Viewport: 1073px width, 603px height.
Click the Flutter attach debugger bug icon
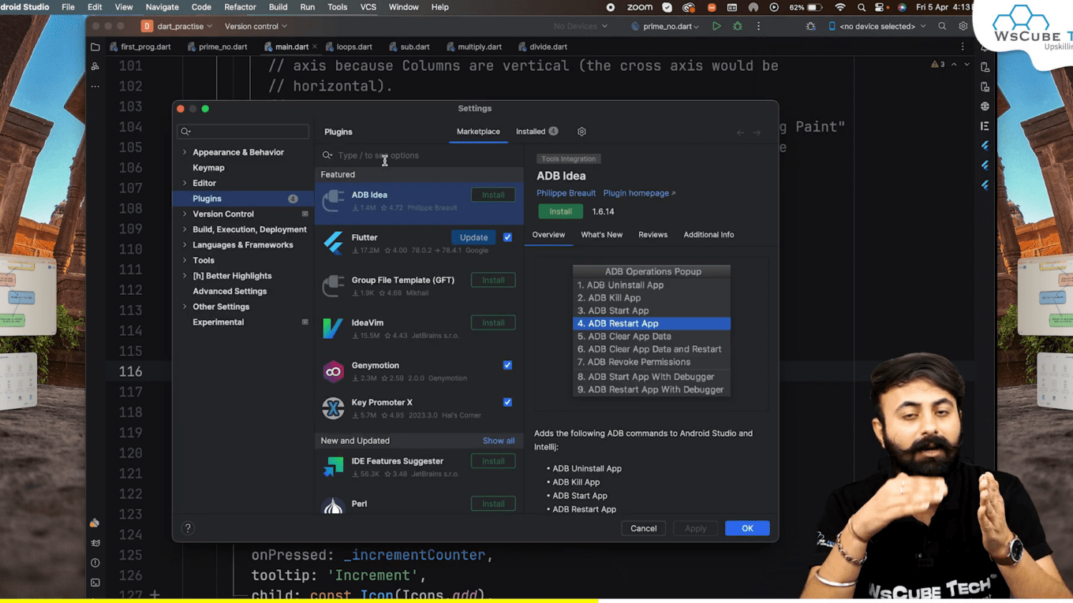click(810, 26)
